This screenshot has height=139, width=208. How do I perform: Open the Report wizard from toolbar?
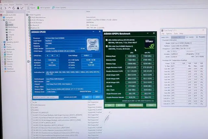(x=31, y=7)
